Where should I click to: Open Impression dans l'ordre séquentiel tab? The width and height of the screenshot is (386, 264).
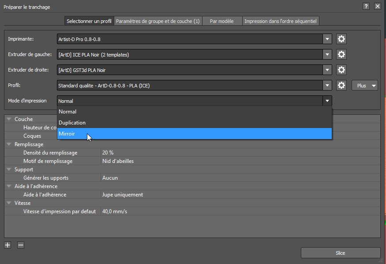point(281,21)
